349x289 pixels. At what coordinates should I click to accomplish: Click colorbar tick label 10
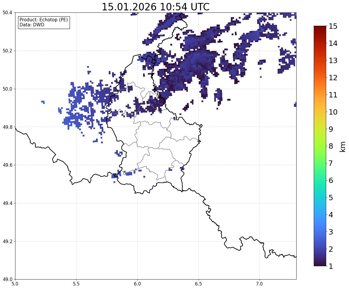(x=333, y=112)
